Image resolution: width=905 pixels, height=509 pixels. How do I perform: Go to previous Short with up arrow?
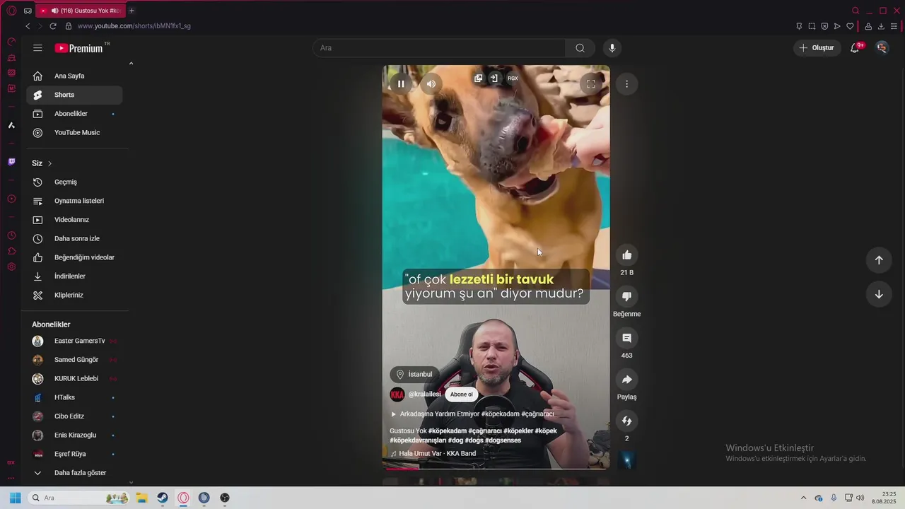pyautogui.click(x=879, y=259)
